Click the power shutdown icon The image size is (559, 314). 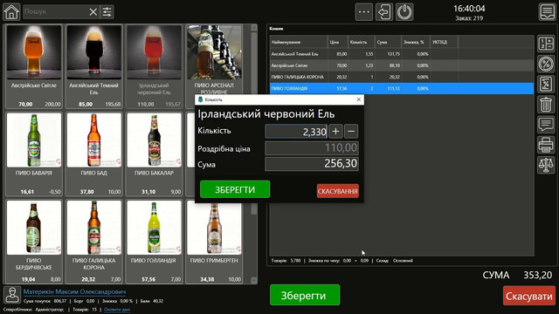(404, 12)
